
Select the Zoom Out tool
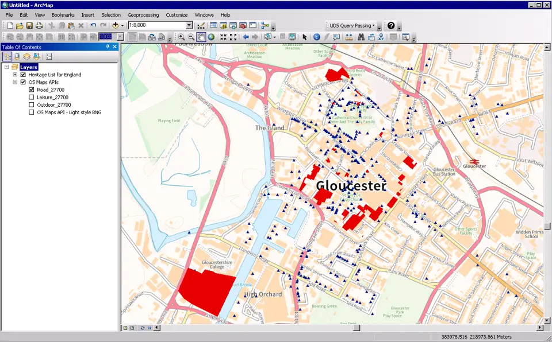191,37
